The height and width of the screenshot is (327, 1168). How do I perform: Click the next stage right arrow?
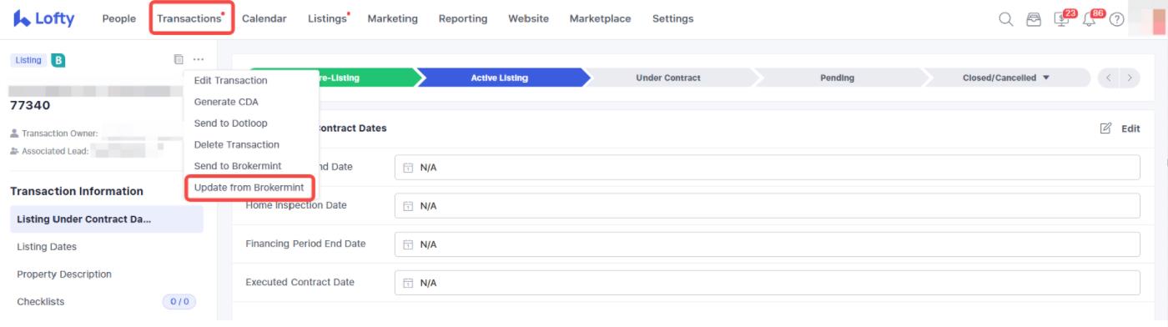1130,78
